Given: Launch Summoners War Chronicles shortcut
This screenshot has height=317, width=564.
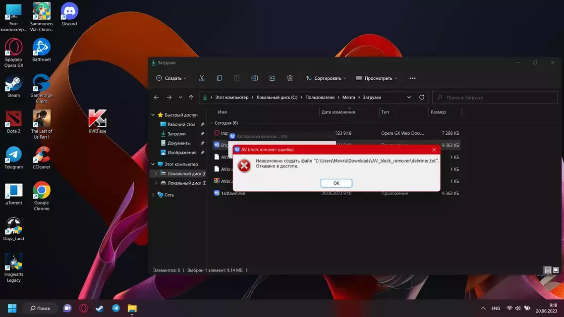Looking at the screenshot, I should tap(41, 17).
